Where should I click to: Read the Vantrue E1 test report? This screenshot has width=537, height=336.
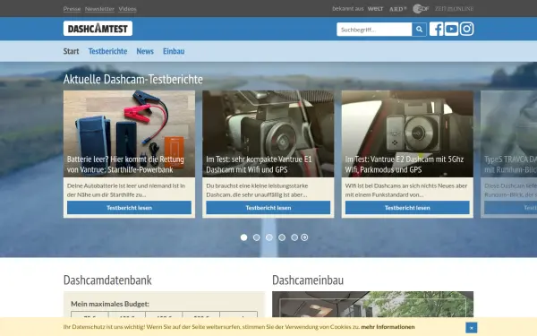[268, 208]
